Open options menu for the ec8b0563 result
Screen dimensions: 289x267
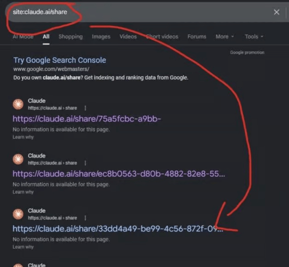coord(85,163)
